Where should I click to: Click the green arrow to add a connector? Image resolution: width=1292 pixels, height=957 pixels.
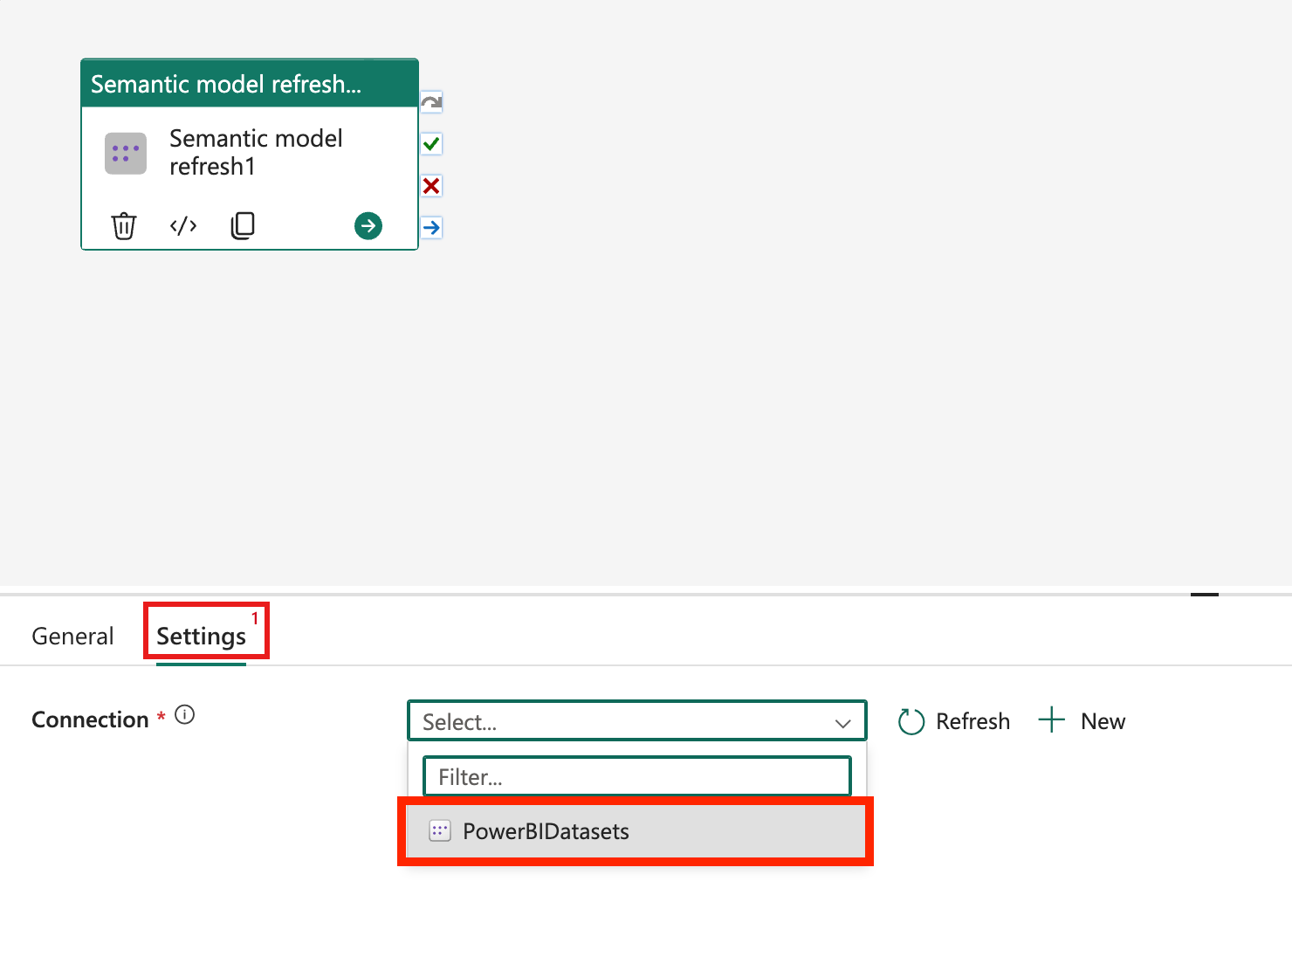tap(368, 225)
